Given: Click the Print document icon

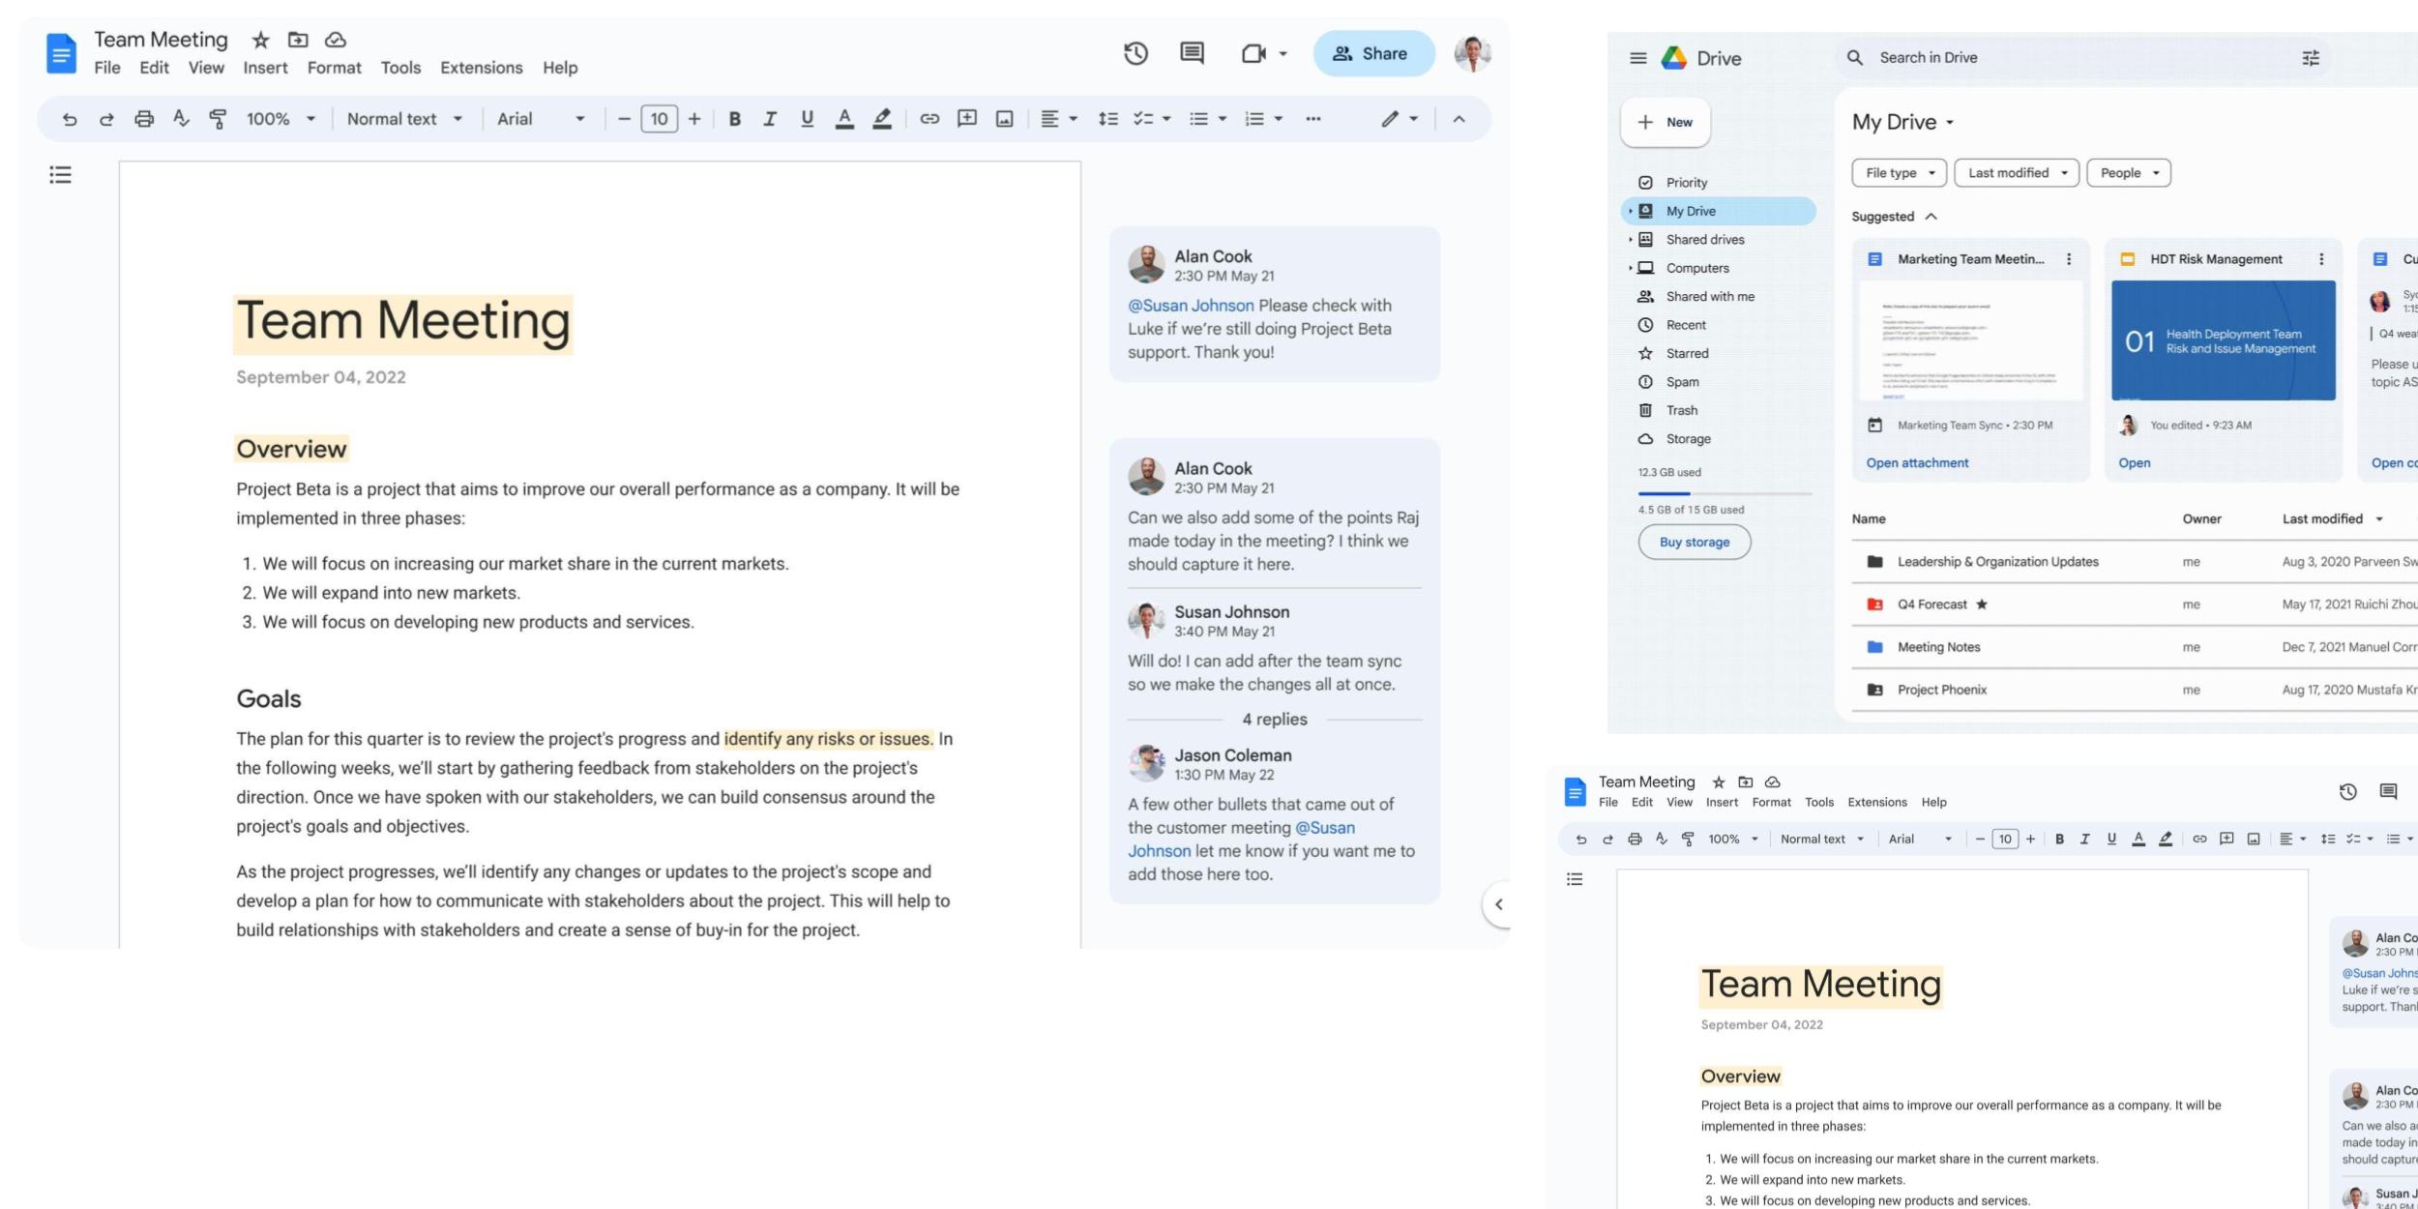Looking at the screenshot, I should point(142,119).
